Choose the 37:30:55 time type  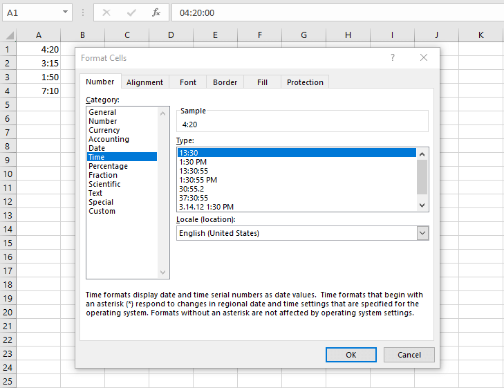[x=297, y=198]
